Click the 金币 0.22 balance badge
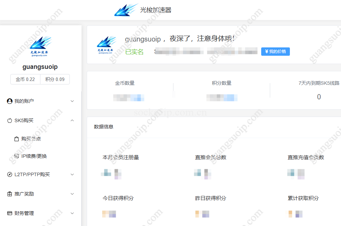The image size is (341, 226). click(x=25, y=79)
